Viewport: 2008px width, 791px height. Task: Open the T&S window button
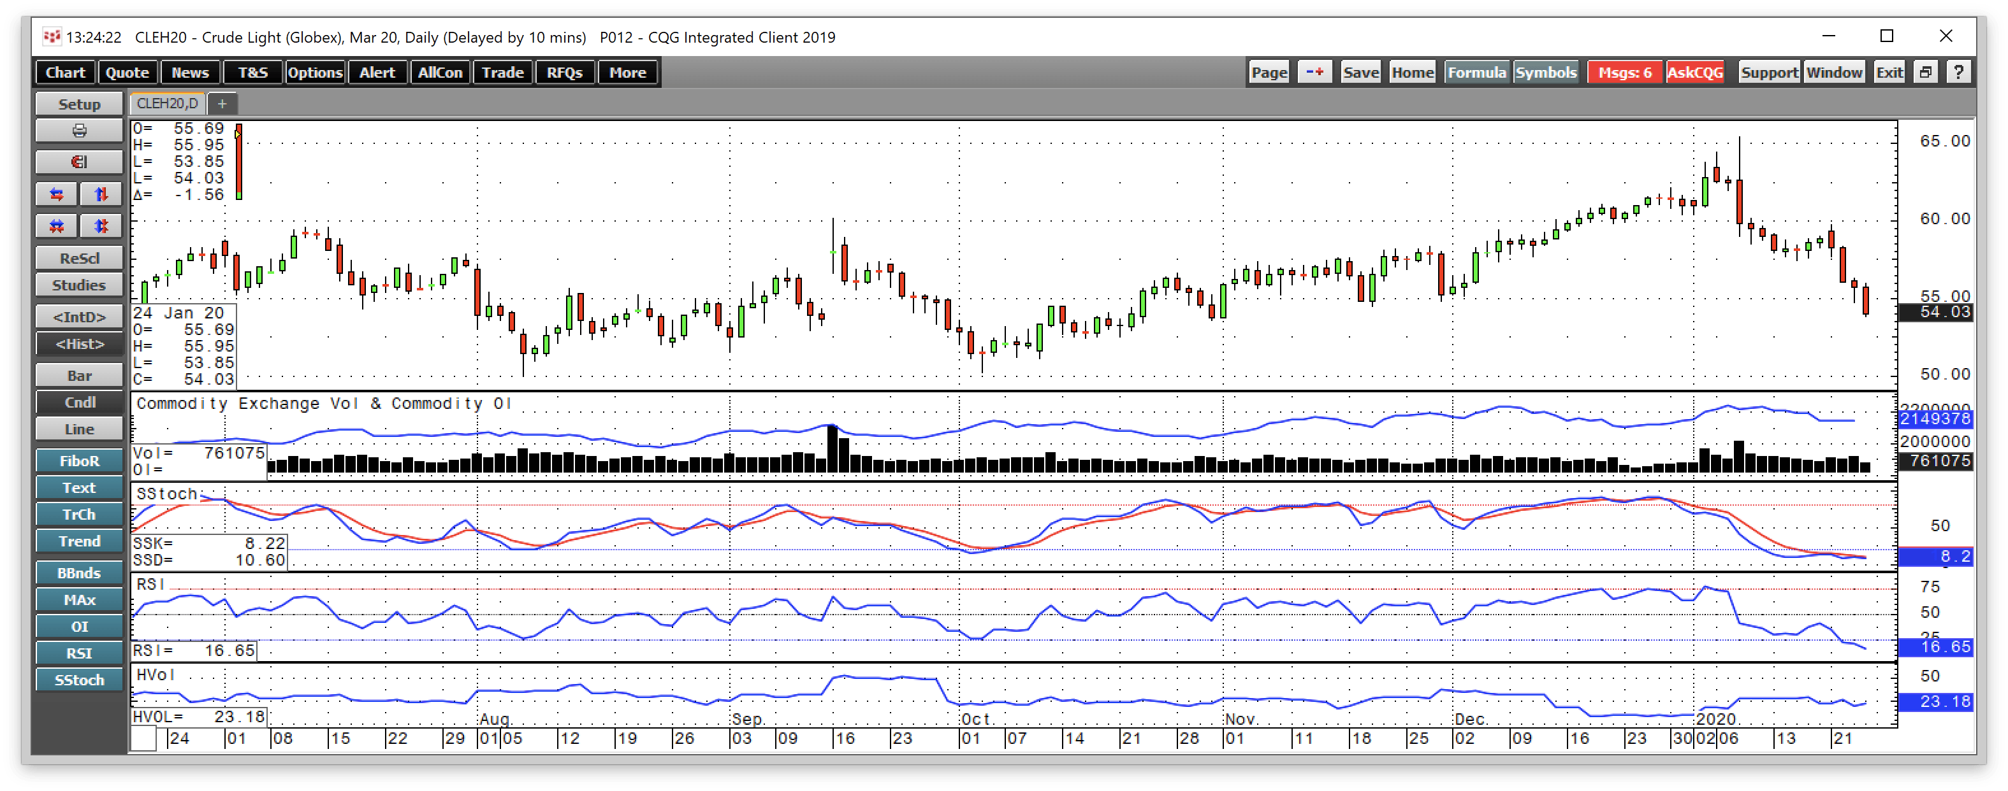pos(253,73)
